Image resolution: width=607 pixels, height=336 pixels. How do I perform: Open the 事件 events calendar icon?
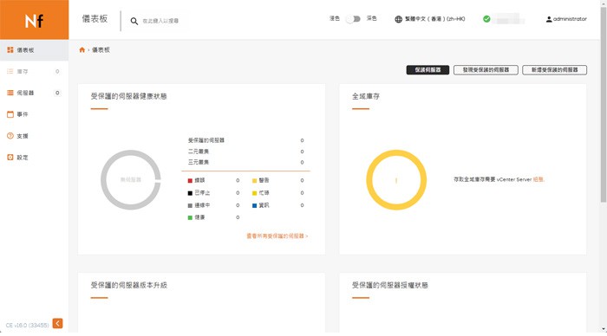pos(10,114)
